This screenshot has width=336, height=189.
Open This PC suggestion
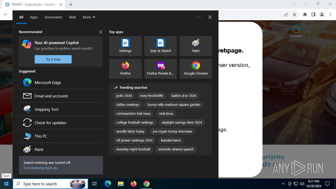coord(61,136)
